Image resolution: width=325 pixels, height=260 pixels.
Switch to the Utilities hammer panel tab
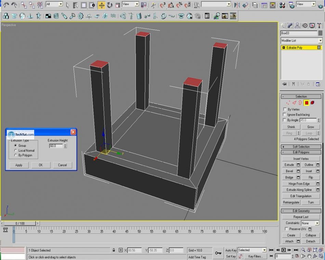(319, 26)
